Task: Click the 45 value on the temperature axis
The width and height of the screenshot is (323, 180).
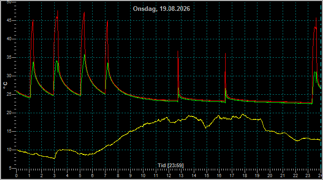Action: tap(9, 20)
